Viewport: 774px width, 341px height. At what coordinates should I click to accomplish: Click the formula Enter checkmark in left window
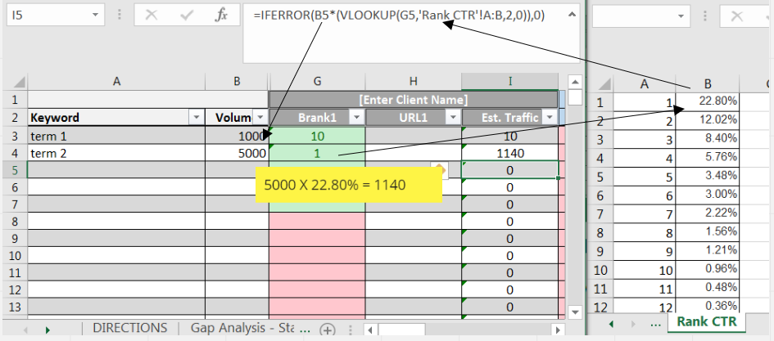[186, 15]
